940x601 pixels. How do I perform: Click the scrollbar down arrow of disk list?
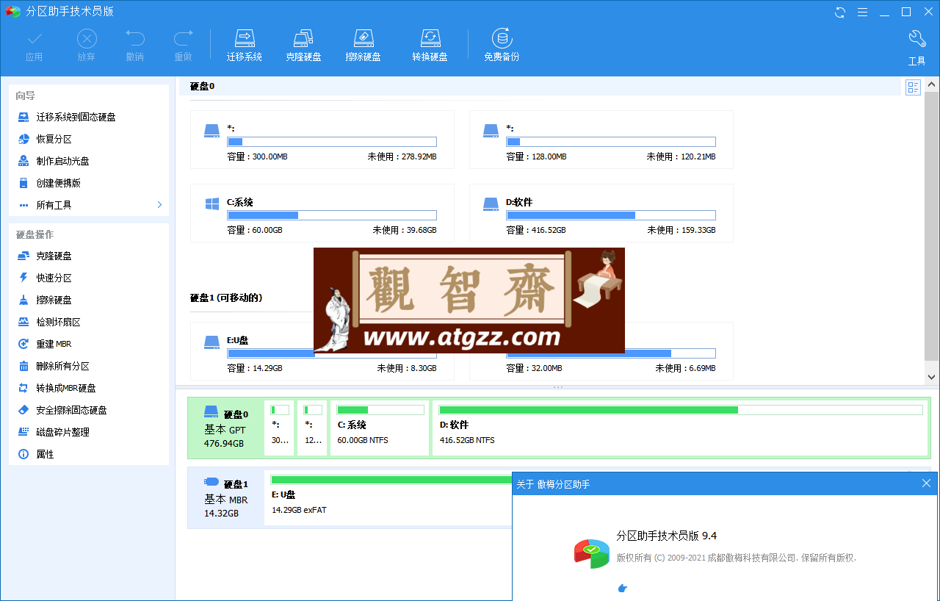coord(931,376)
